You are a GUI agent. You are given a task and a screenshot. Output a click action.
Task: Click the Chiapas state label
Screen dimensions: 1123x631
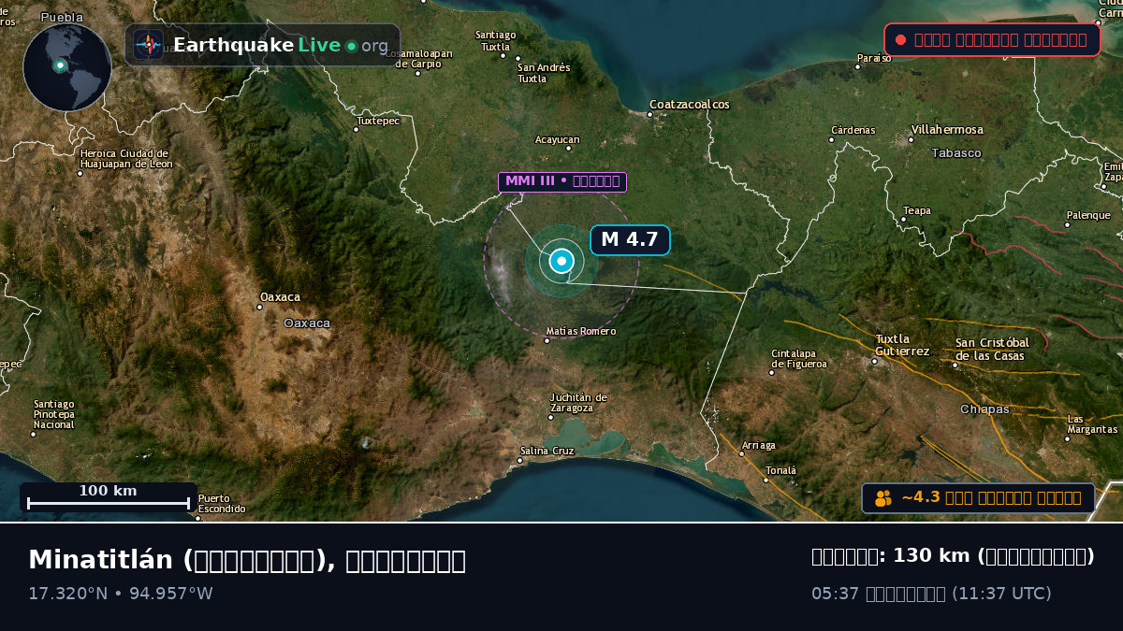click(x=984, y=409)
